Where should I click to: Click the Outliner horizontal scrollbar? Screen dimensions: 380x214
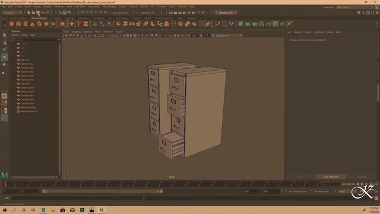34,177
